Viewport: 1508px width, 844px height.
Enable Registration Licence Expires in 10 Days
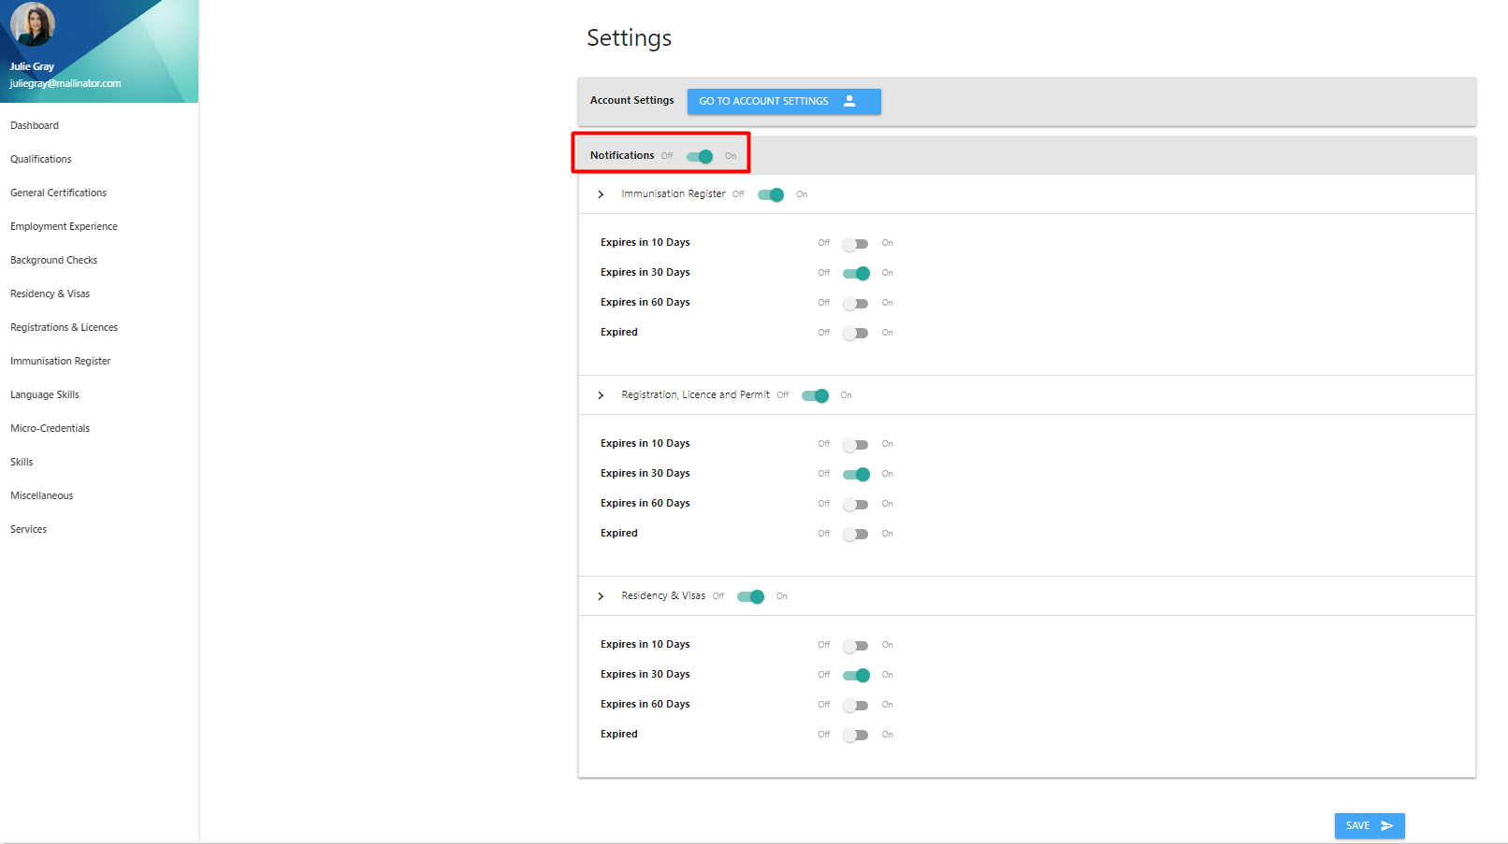click(x=856, y=444)
